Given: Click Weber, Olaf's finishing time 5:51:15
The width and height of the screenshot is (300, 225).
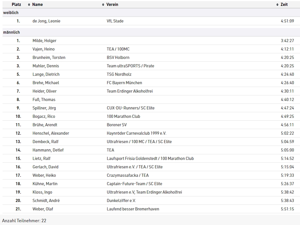Looking at the screenshot, I should click(x=287, y=209).
